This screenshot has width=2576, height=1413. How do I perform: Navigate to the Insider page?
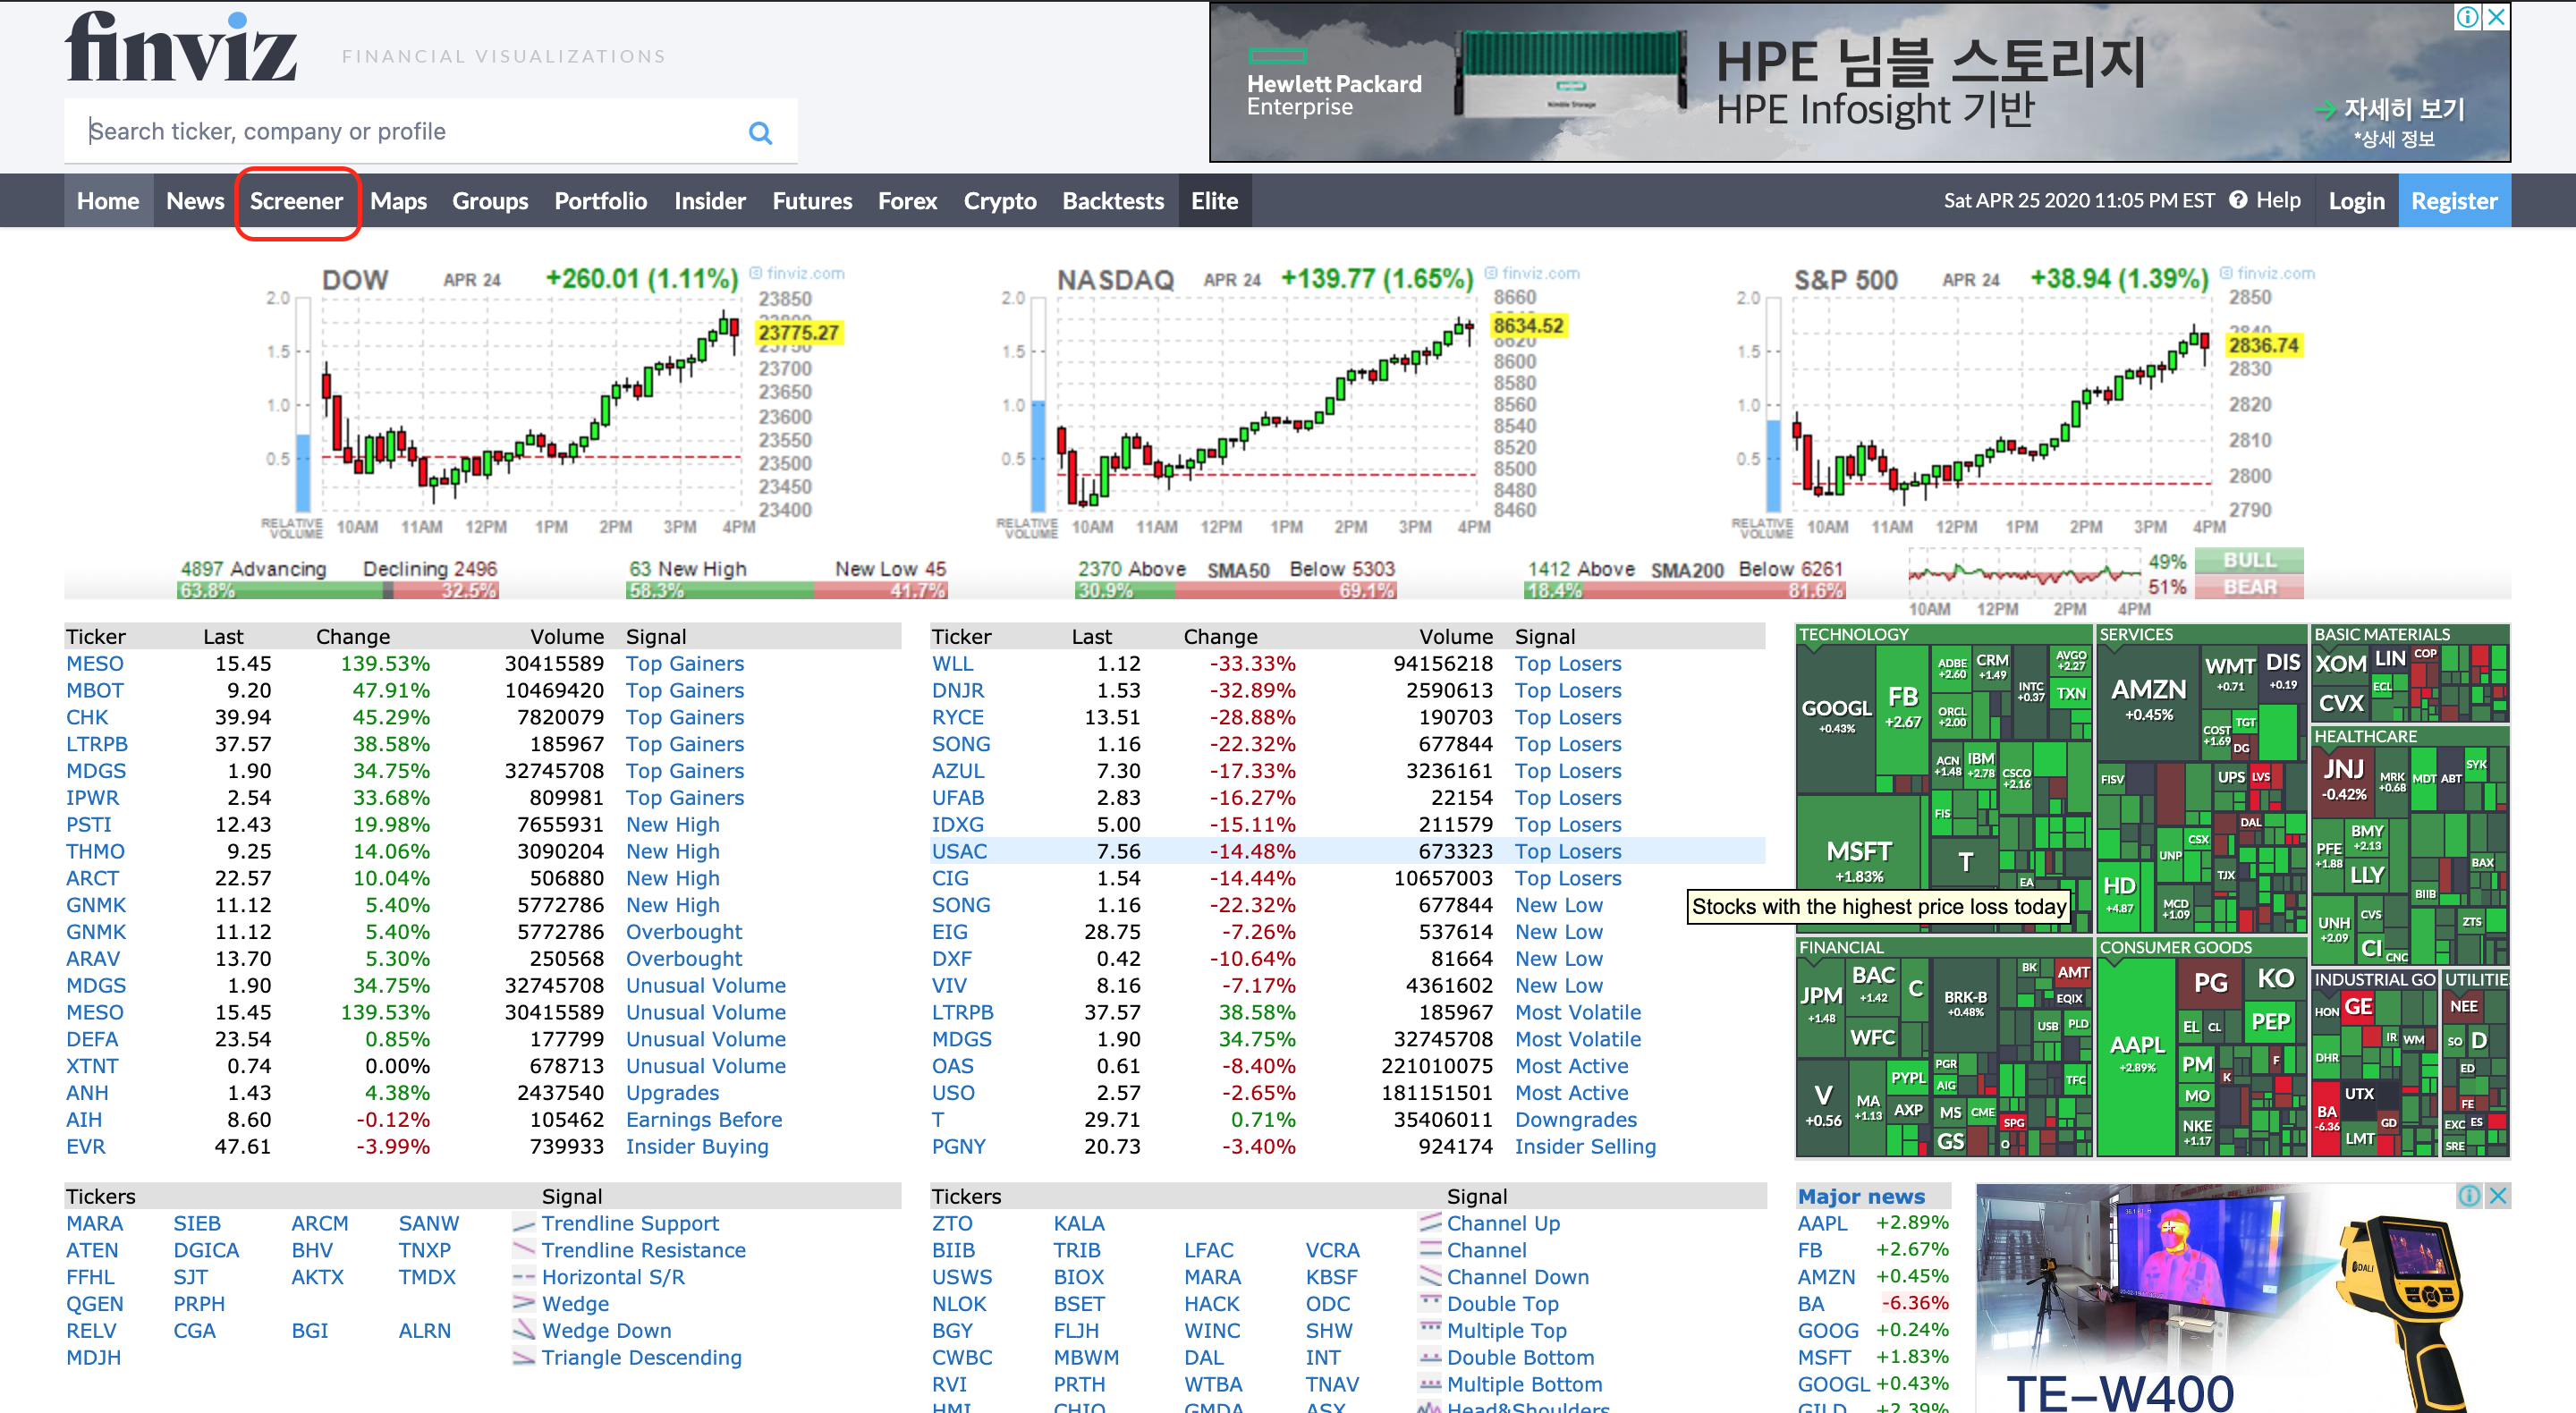710,201
